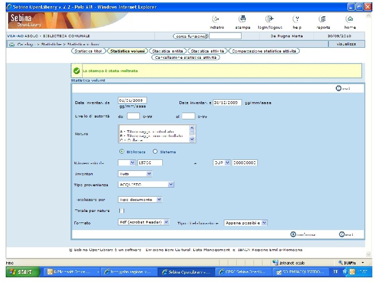Viewport: 379px width, 284px height.
Task: Open the Cancellazione statistica attività tab
Action: click(186, 58)
